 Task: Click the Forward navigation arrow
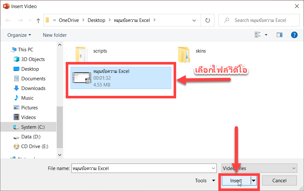coord(20,20)
